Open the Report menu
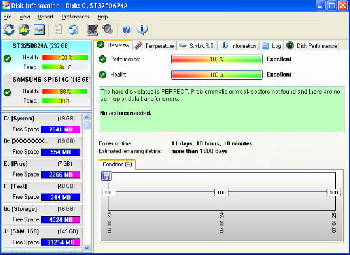This screenshot has height=255, width=350. pos(46,17)
